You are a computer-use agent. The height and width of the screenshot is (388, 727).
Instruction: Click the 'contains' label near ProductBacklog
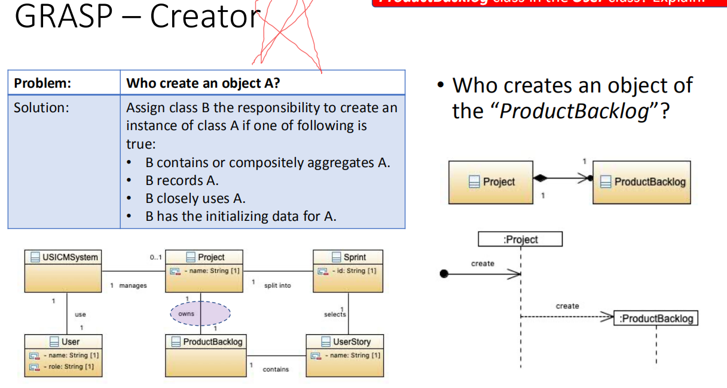[276, 369]
